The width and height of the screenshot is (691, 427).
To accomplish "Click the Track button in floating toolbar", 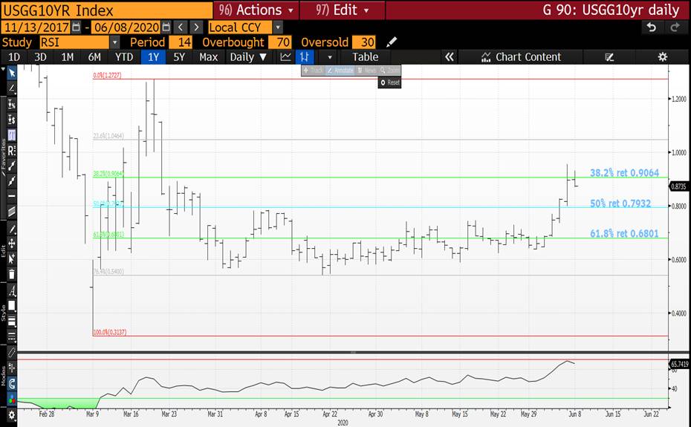I will pyautogui.click(x=314, y=71).
